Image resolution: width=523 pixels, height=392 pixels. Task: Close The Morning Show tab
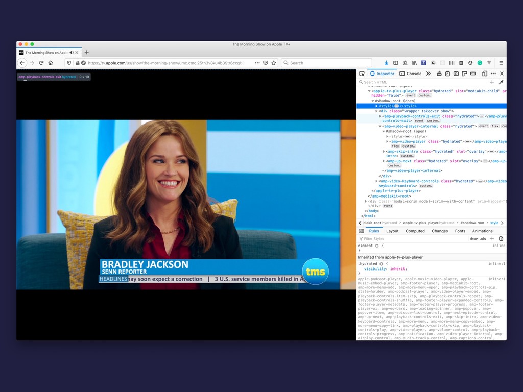coord(77,53)
